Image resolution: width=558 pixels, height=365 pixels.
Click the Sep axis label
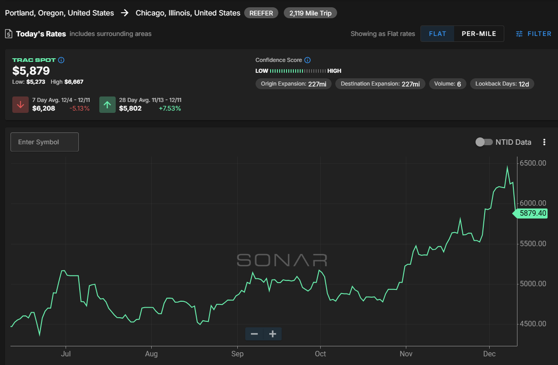237,354
